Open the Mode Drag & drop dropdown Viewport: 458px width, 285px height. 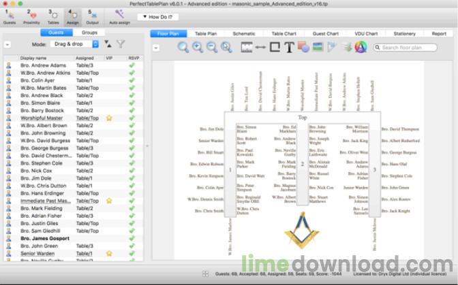pyautogui.click(x=74, y=44)
